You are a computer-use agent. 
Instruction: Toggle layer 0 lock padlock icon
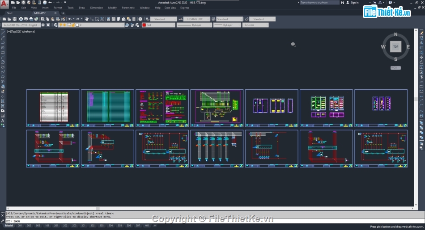[x=73, y=25]
